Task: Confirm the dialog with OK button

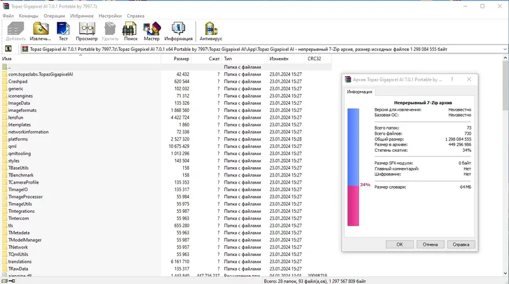Action: [400, 245]
